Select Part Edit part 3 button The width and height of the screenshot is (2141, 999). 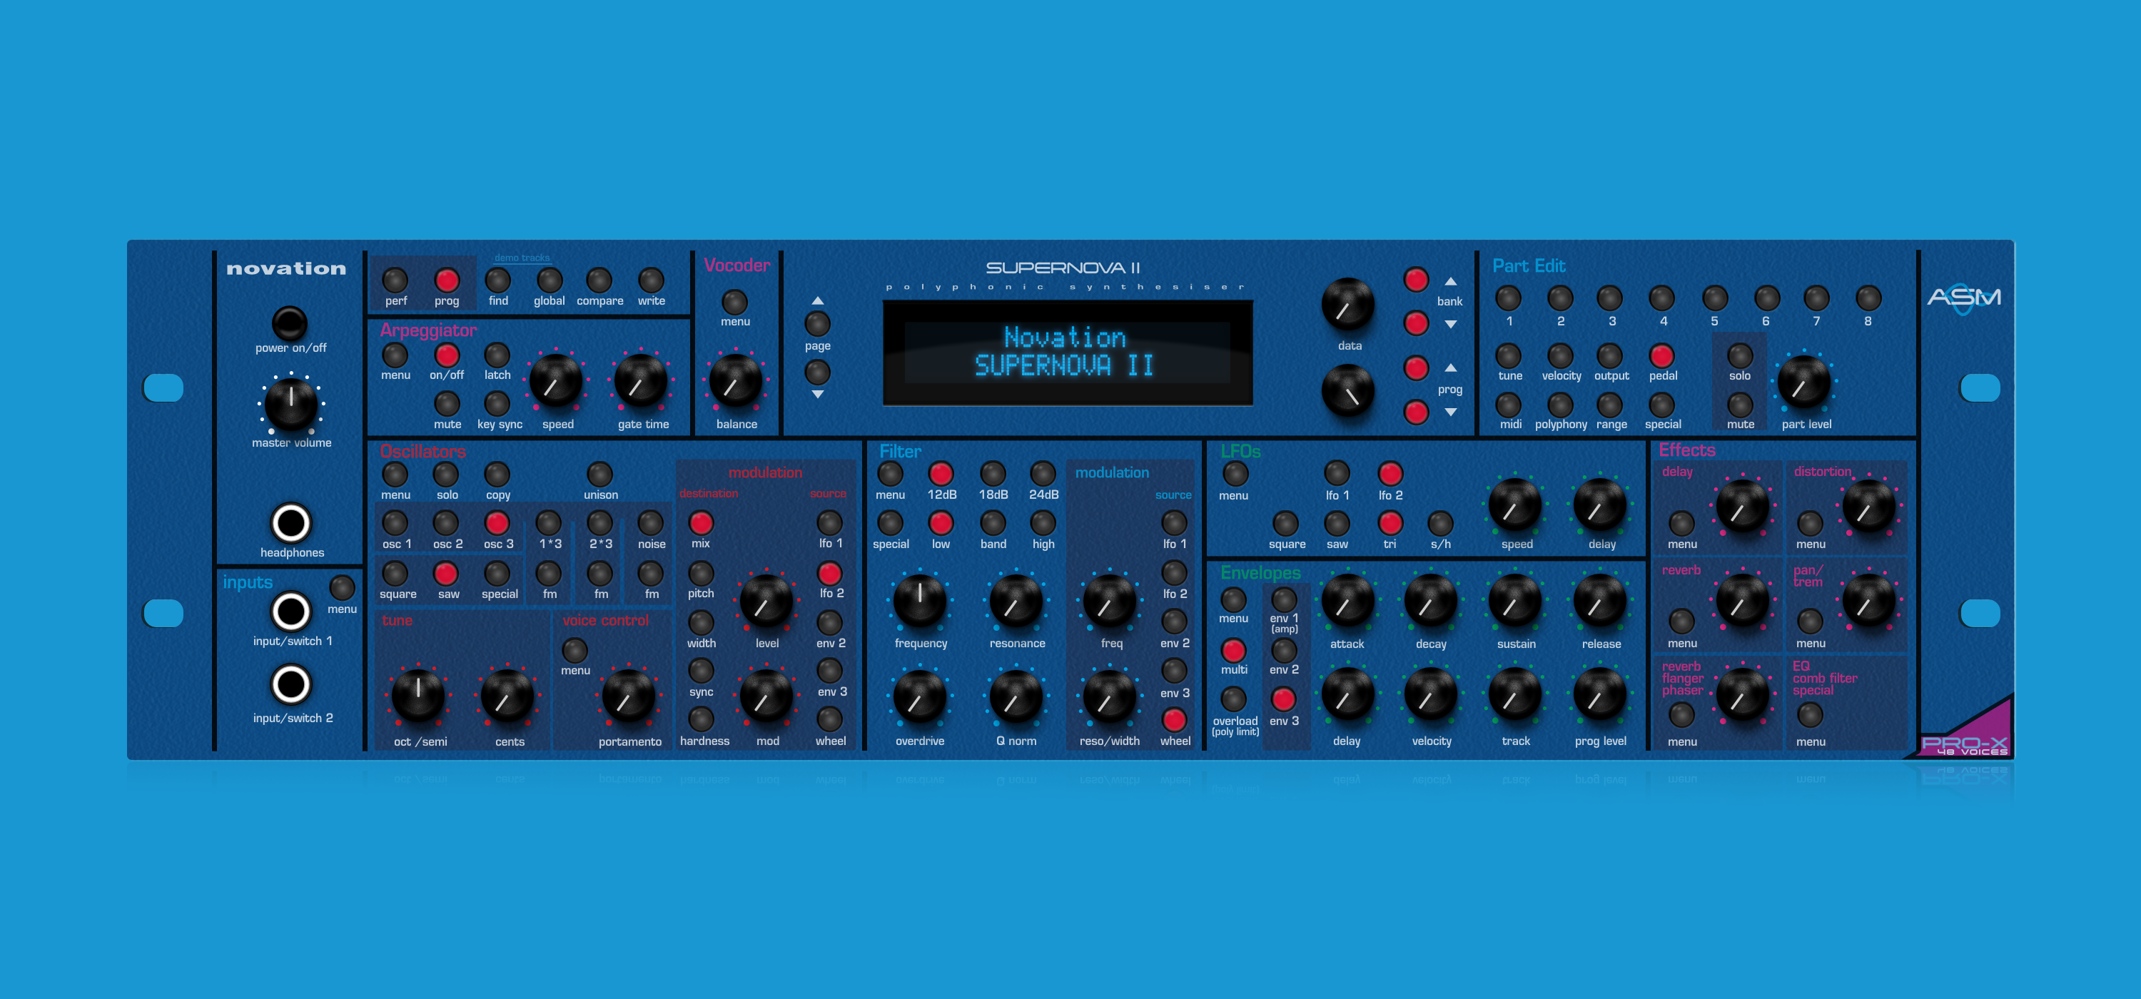click(1610, 298)
